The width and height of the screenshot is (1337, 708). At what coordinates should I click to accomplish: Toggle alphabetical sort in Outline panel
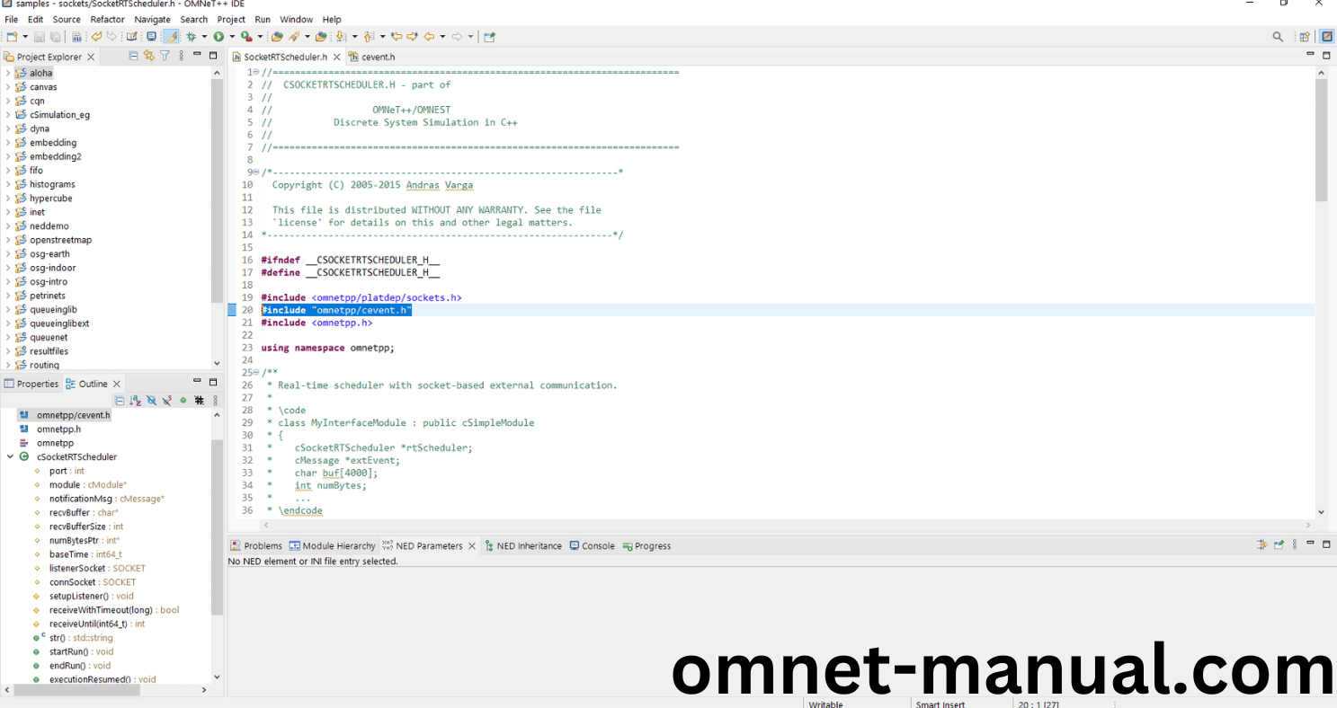click(135, 401)
